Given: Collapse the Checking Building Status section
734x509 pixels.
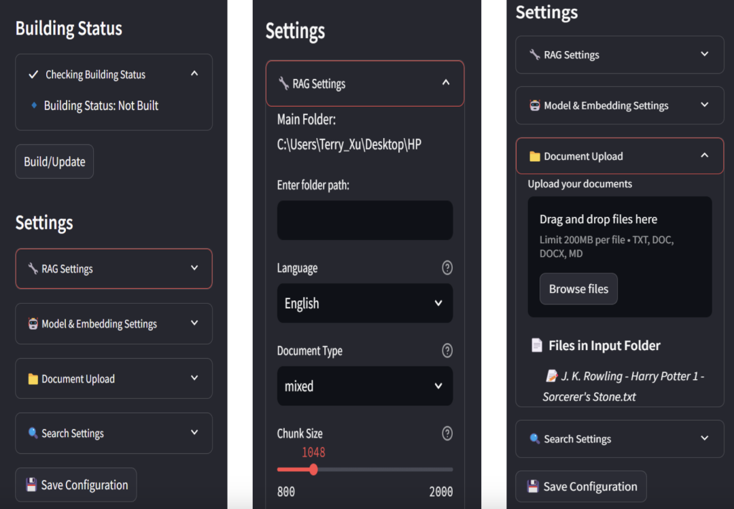Looking at the screenshot, I should pyautogui.click(x=194, y=73).
